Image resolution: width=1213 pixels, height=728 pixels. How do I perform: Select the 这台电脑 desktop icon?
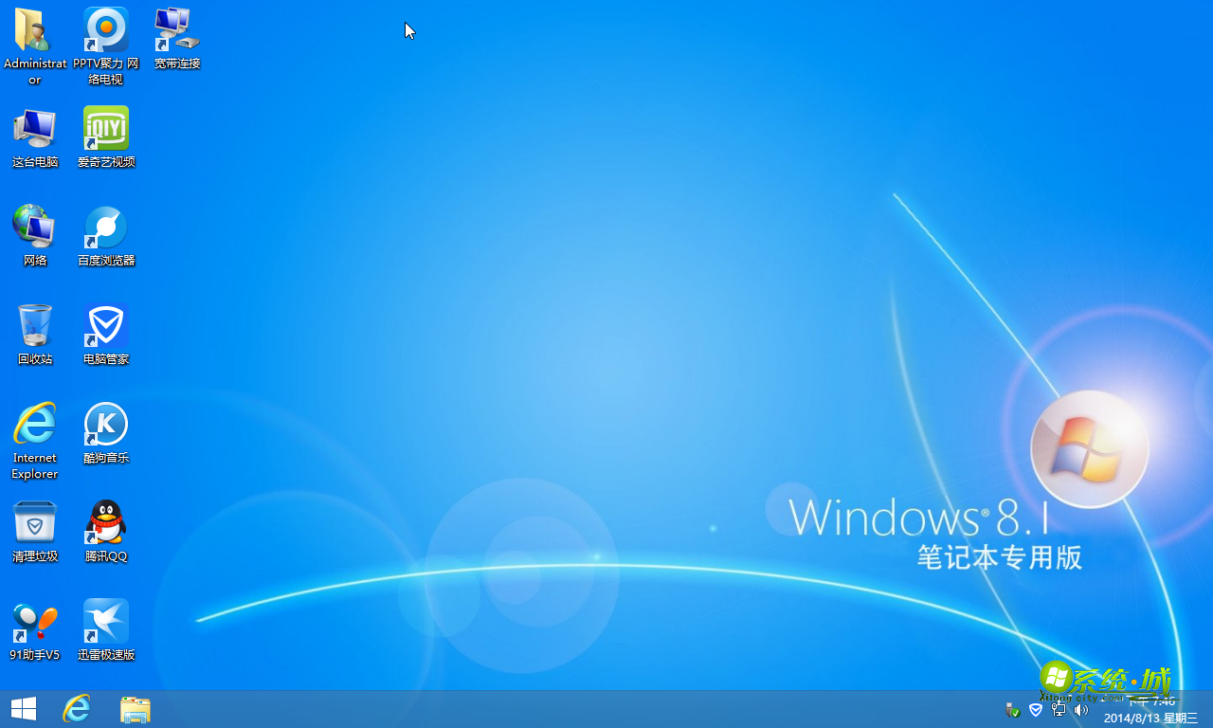click(x=35, y=130)
